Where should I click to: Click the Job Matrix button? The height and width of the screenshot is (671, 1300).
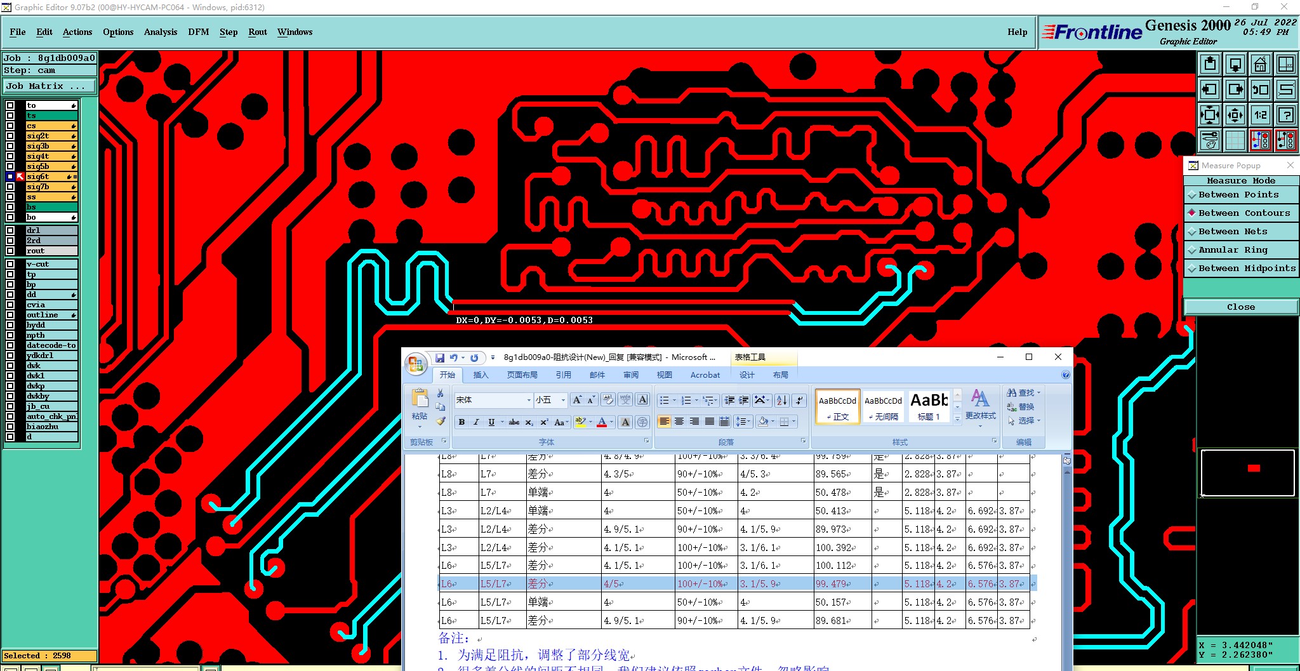click(x=50, y=86)
